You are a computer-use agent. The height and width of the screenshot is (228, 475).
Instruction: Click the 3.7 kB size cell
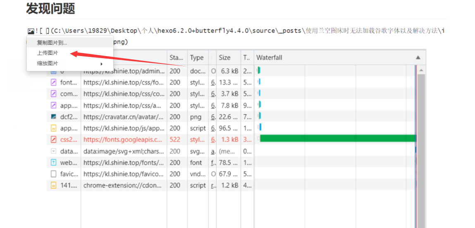[229, 94]
